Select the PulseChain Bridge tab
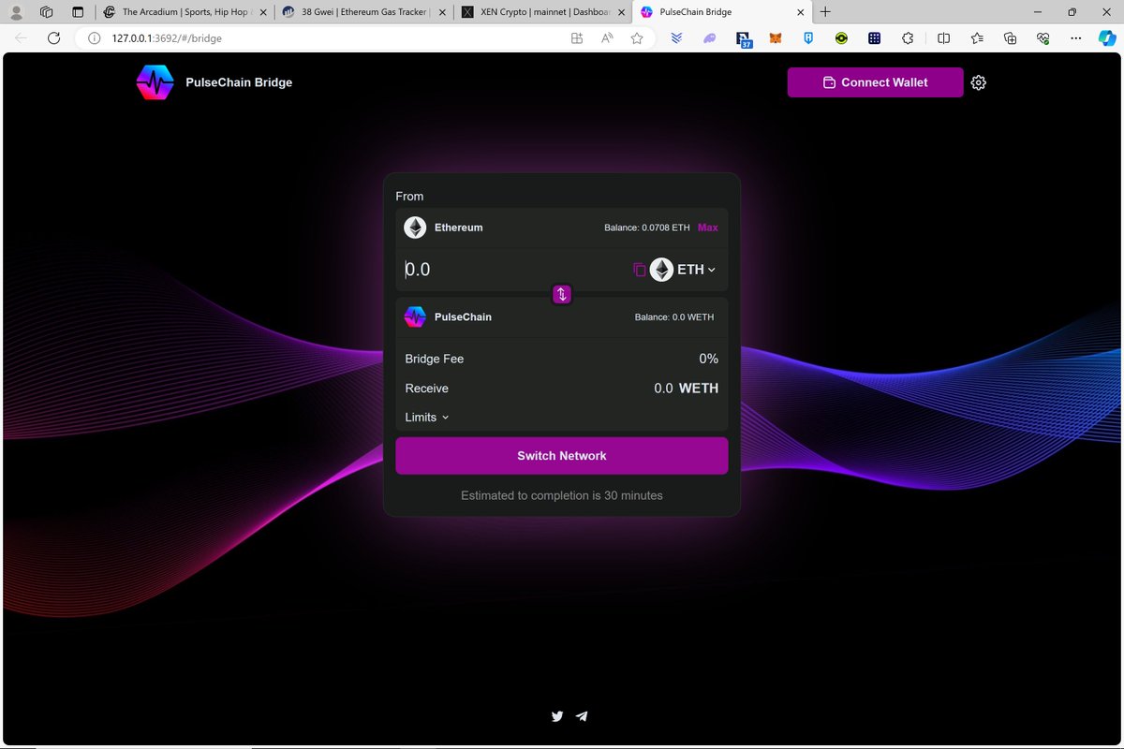Image resolution: width=1124 pixels, height=749 pixels. pyautogui.click(x=721, y=12)
